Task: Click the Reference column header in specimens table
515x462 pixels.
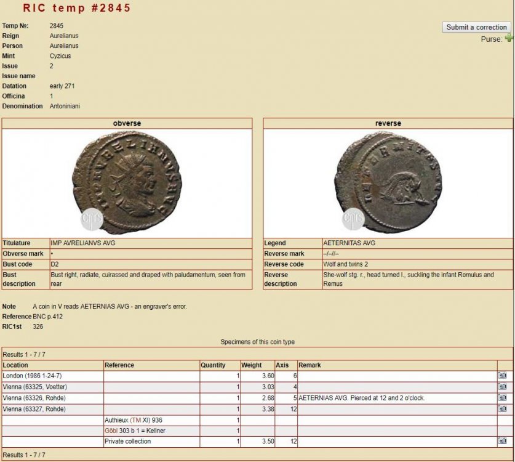Action: tap(119, 365)
